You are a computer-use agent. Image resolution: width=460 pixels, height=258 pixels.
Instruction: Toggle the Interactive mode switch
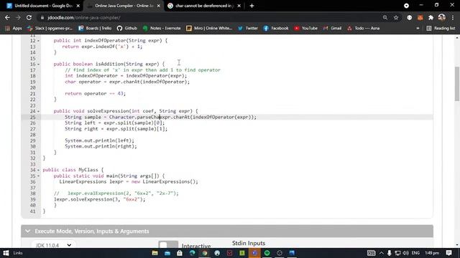[168, 245]
